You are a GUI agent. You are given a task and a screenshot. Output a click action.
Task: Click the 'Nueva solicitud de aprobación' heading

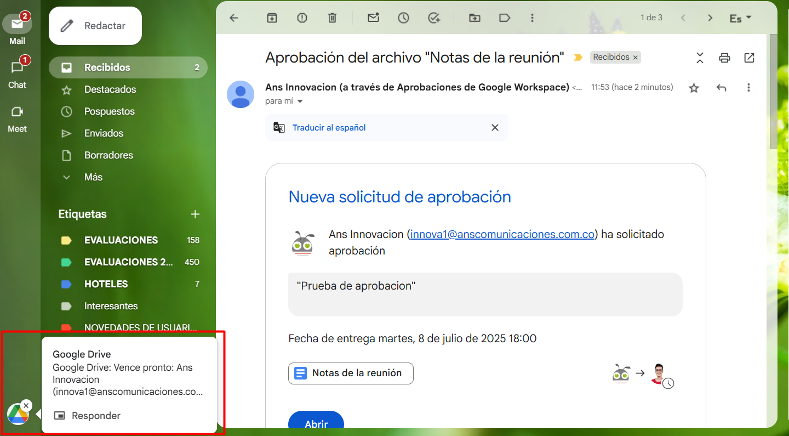[x=400, y=197]
